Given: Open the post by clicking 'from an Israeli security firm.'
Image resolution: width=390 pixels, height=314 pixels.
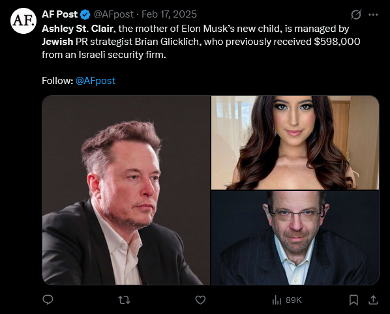Looking at the screenshot, I should point(104,55).
